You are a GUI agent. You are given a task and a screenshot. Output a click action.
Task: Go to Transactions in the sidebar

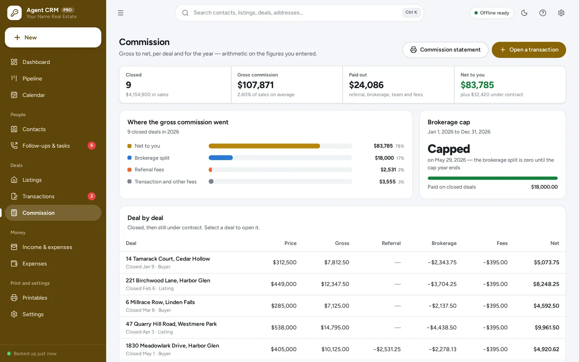click(53, 197)
